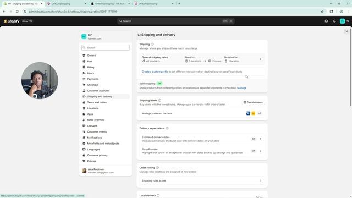Click Manage link for split shipping
Viewport: 352px width, 198px height.
pos(241,88)
